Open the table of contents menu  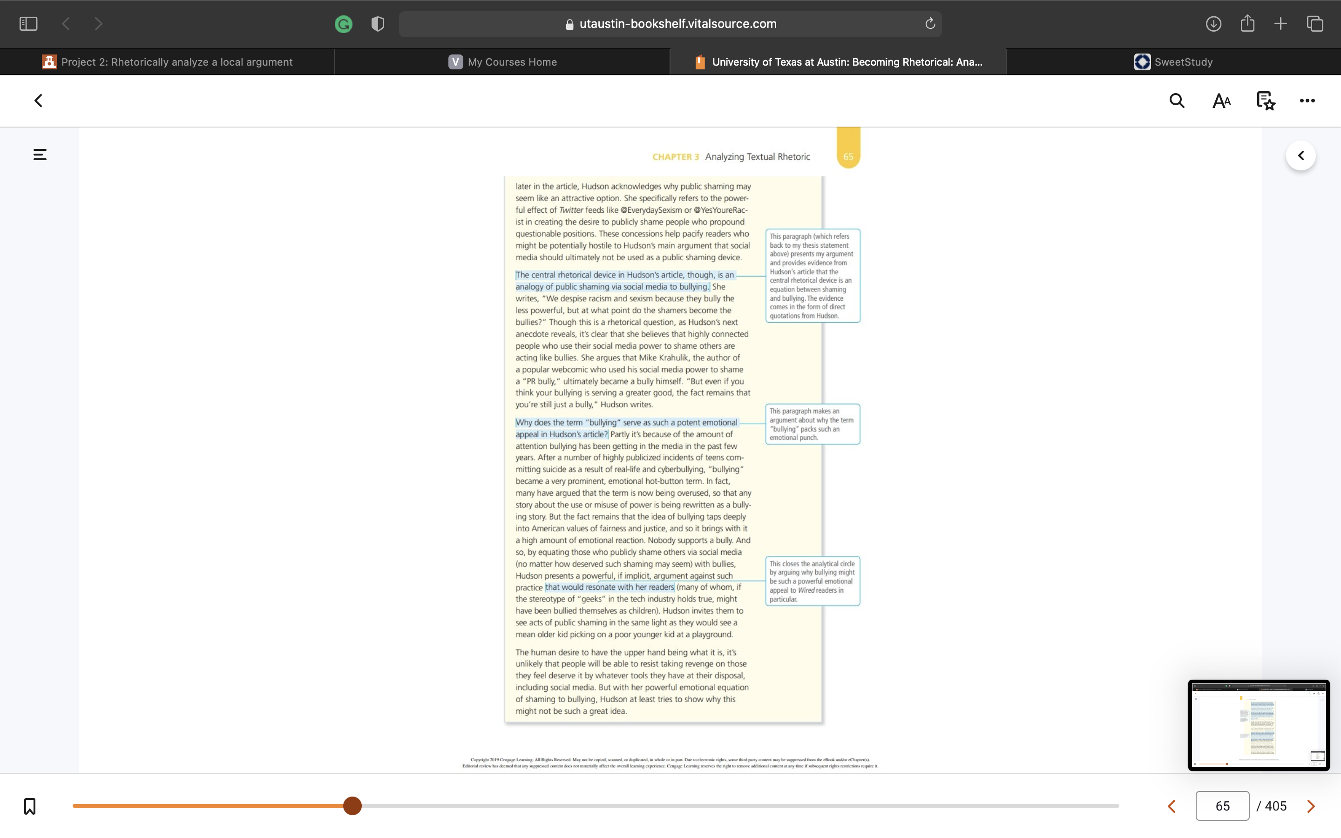pos(40,155)
